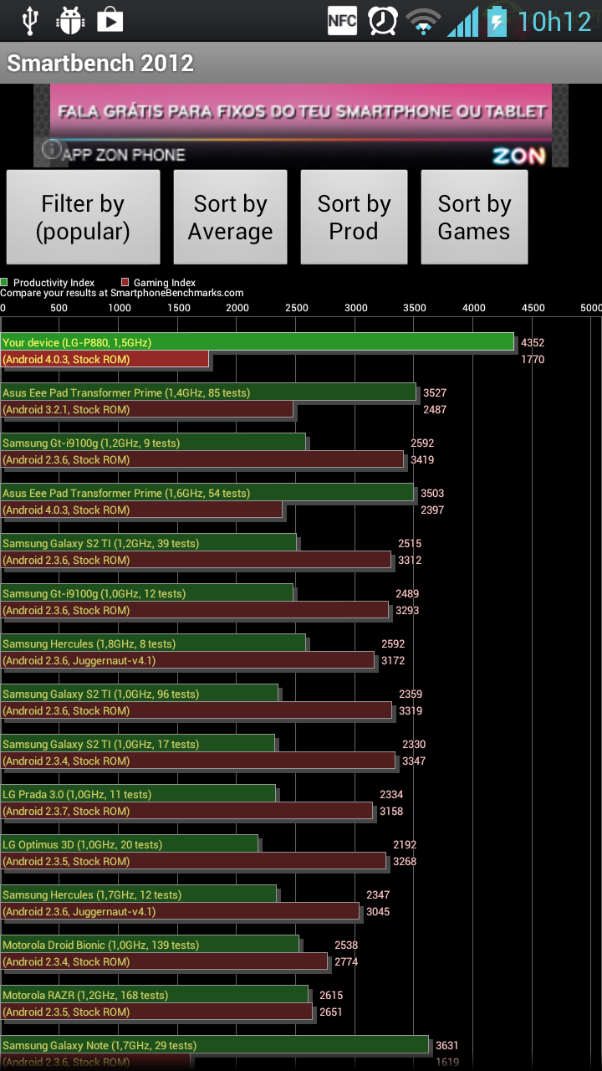Click the gaming score 2774
The image size is (602, 1071).
click(x=346, y=962)
